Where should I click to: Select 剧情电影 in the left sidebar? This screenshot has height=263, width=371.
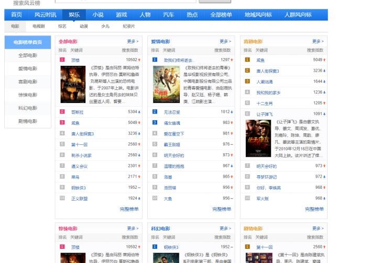28,121
